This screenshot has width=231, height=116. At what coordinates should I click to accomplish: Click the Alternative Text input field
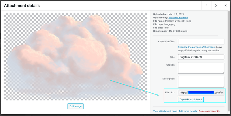click(x=201, y=42)
